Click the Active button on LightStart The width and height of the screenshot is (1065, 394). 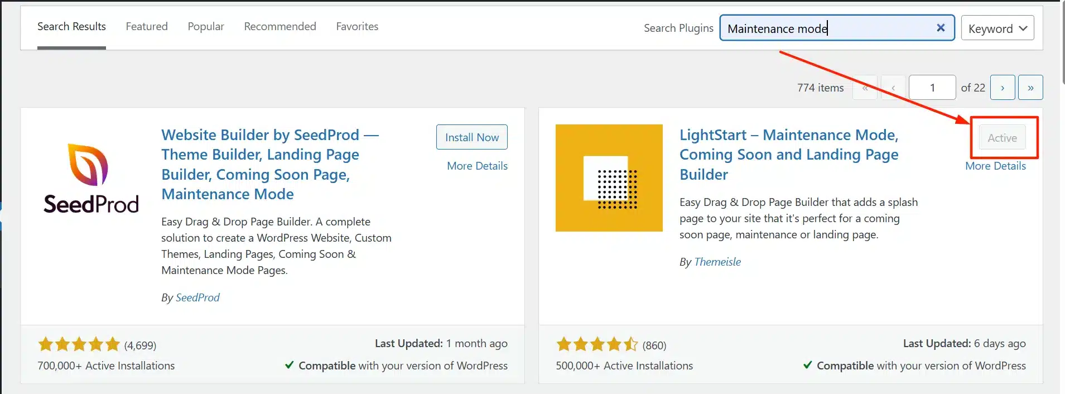point(1002,138)
